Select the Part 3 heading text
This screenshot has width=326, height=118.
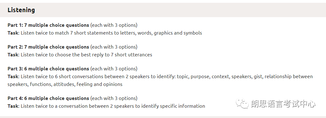(48, 68)
